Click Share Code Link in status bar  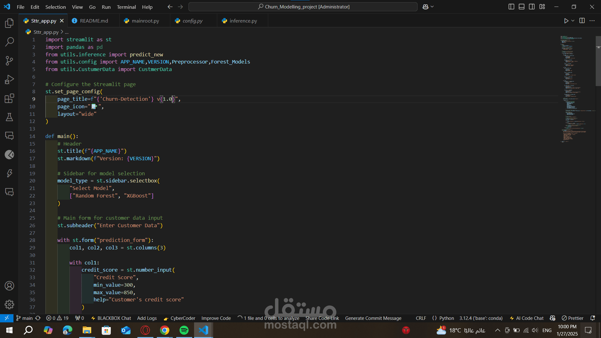click(322, 318)
